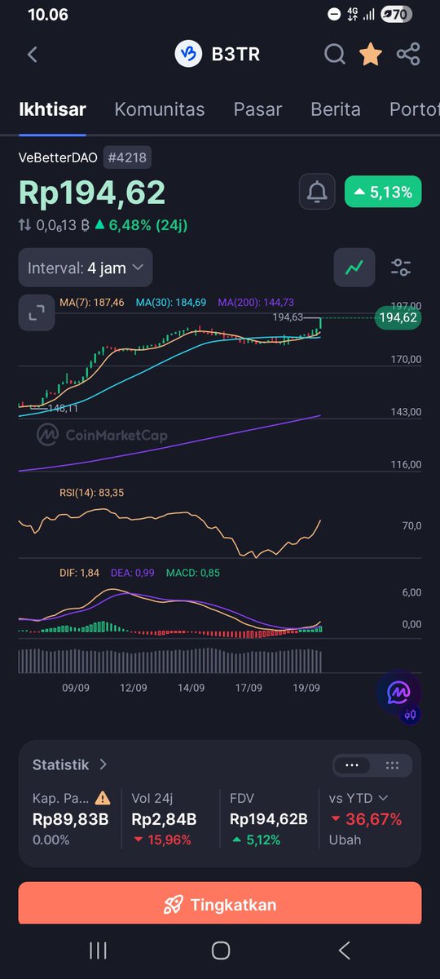The width and height of the screenshot is (440, 979).
Task: Tap the DIF: 1,84 label
Action: (x=79, y=573)
